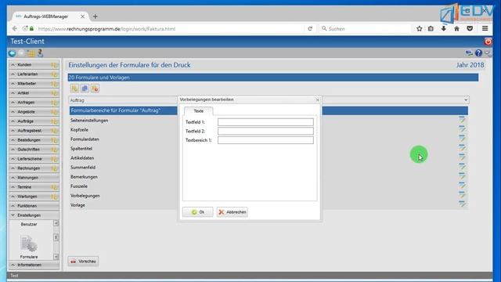Click the edit pencil icon for Vorlage
Image resolution: width=501 pixels, height=282 pixels.
click(462, 204)
